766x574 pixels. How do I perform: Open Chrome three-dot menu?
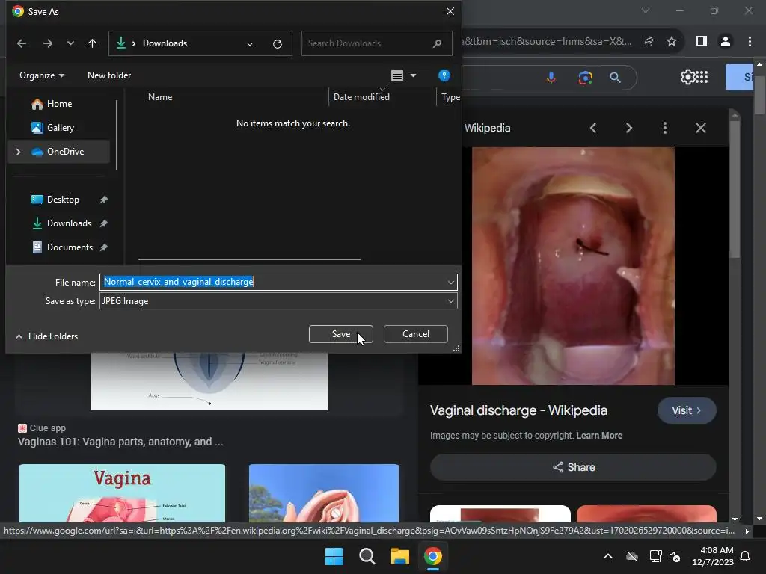click(750, 42)
